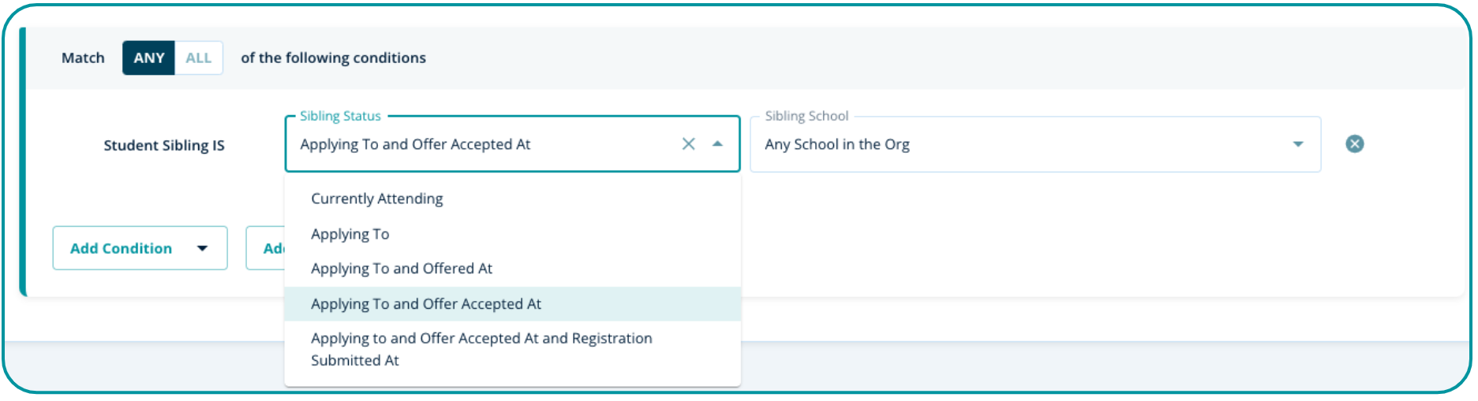1478x401 pixels.
Task: Click the caret on the Add Condition button
Action: pos(202,248)
